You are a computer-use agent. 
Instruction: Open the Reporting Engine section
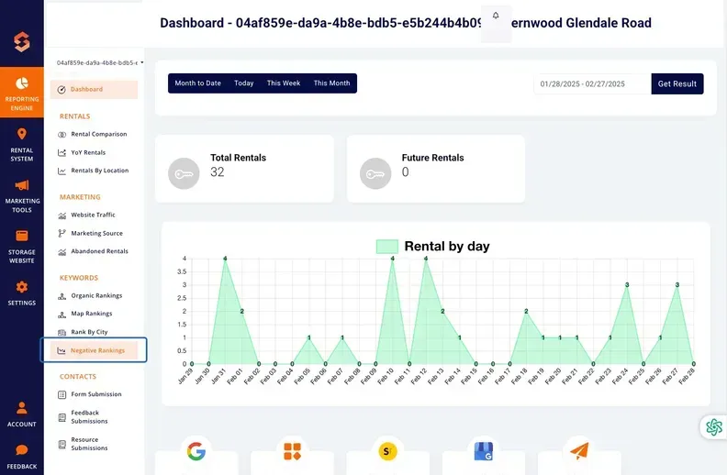coord(22,92)
